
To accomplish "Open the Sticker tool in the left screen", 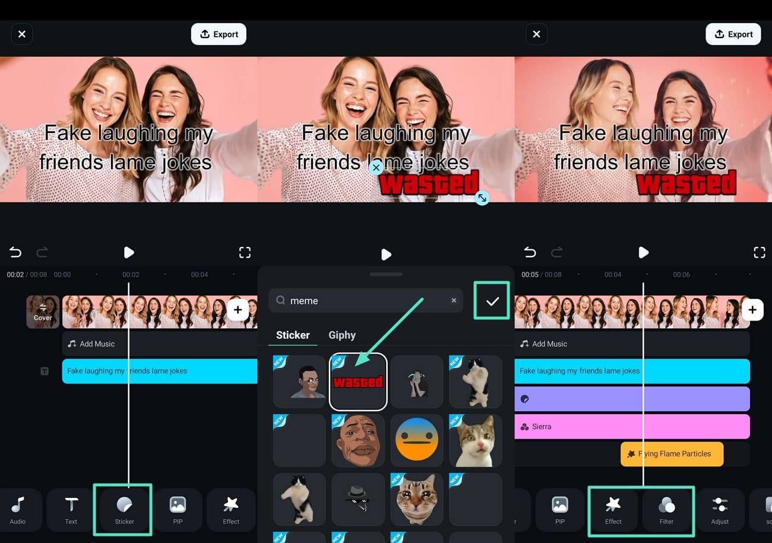I will pos(124,510).
